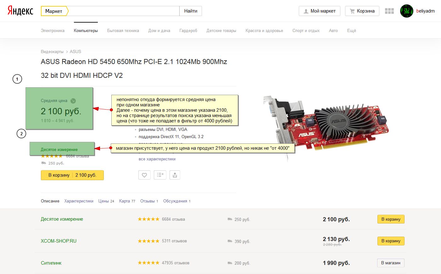Screen dimensions: 441x274
Task: Open the Компьютеры category
Action: [x=86, y=30]
